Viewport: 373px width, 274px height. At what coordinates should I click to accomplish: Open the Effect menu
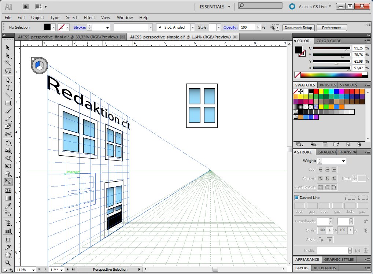click(89, 17)
